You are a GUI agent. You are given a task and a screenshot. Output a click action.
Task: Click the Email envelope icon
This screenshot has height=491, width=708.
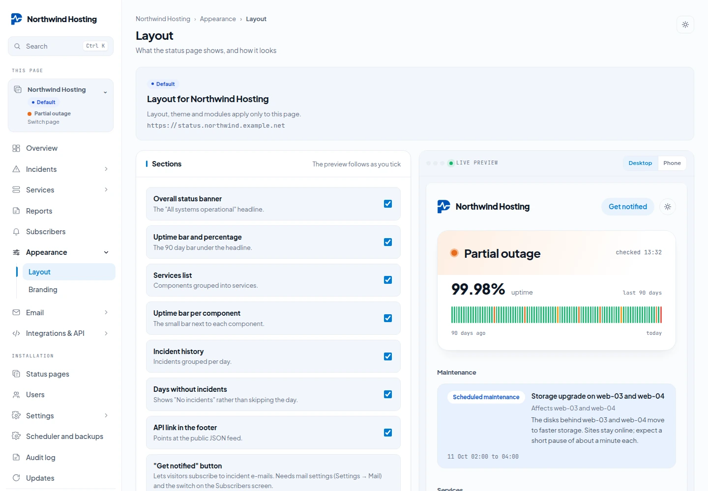coord(16,312)
